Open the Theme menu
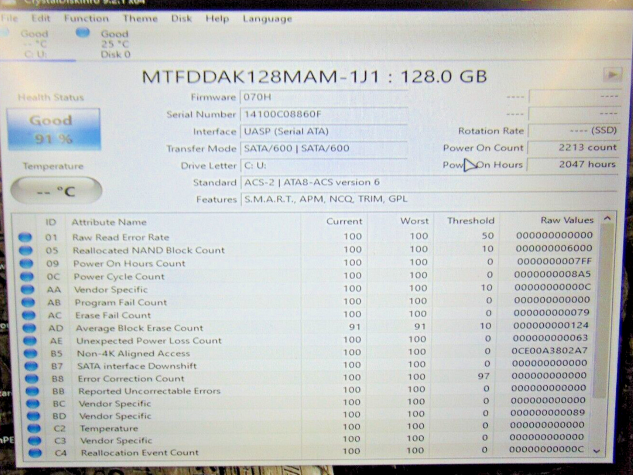Viewport: 633px width, 475px height. tap(140, 18)
